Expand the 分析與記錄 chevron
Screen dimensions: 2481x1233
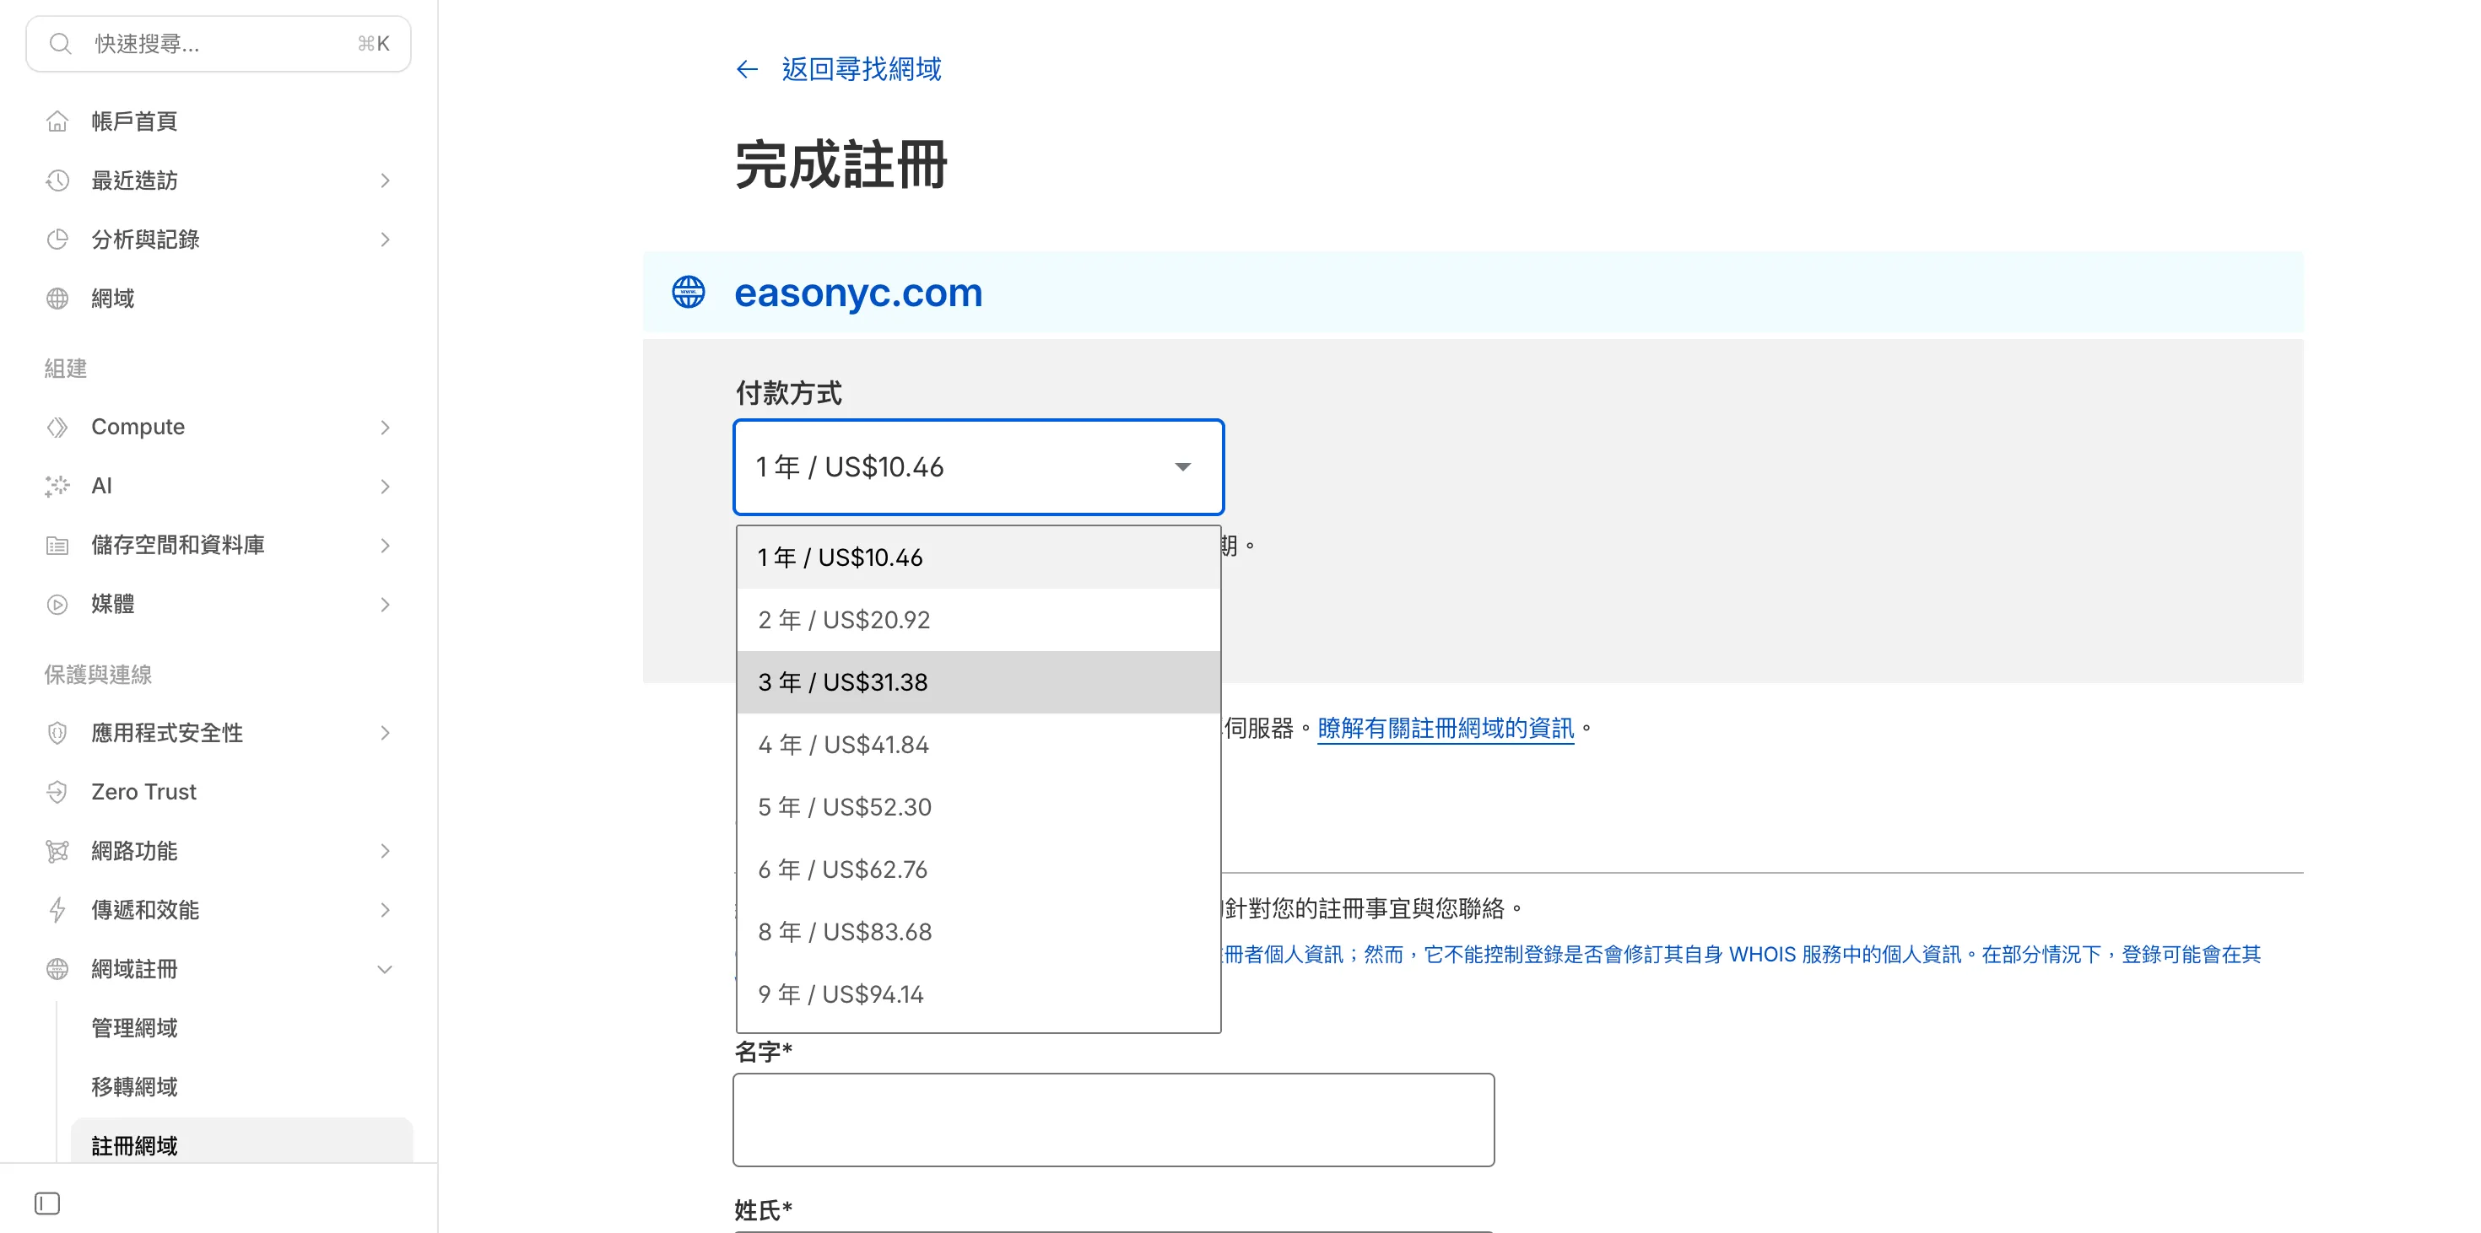(x=386, y=240)
